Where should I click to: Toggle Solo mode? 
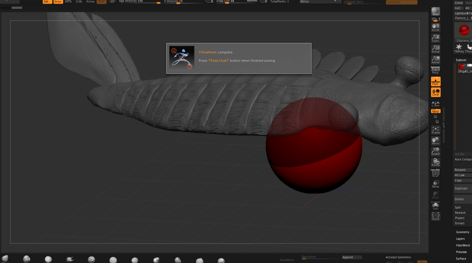click(435, 206)
